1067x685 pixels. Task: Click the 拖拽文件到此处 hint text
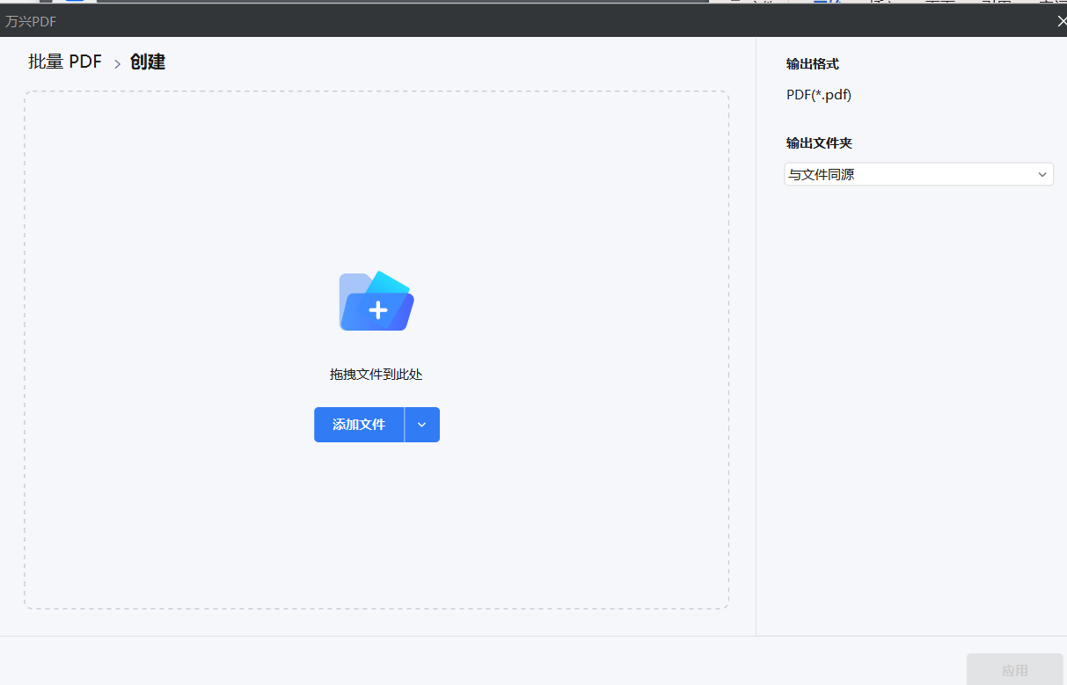[376, 374]
